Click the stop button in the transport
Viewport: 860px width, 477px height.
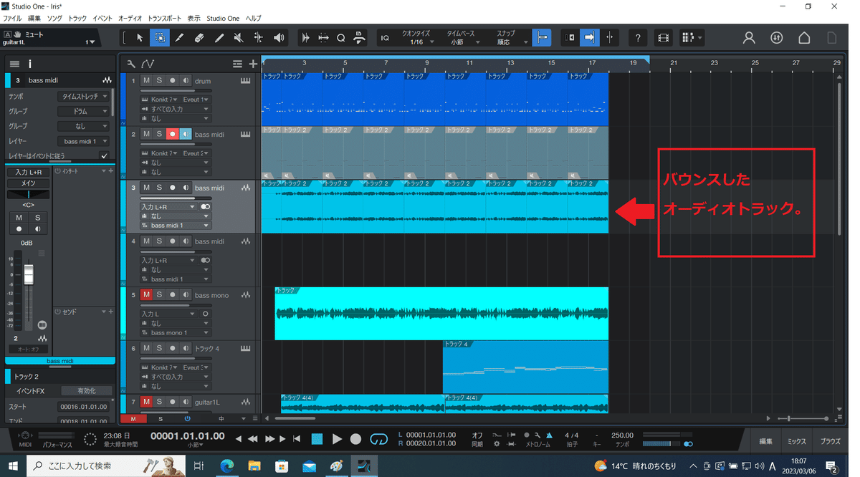pyautogui.click(x=317, y=439)
